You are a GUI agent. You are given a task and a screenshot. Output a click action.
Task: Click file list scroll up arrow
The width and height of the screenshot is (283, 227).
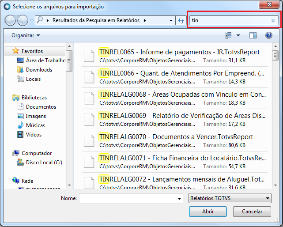tap(275, 46)
